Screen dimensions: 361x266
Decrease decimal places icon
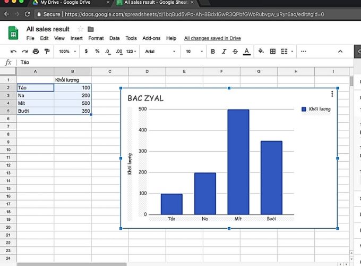point(108,52)
